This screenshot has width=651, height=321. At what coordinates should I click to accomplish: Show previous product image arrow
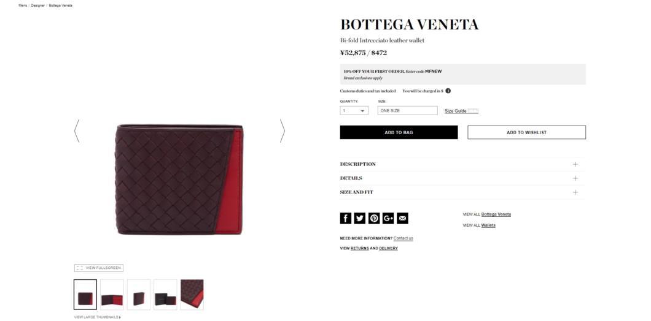(x=77, y=131)
